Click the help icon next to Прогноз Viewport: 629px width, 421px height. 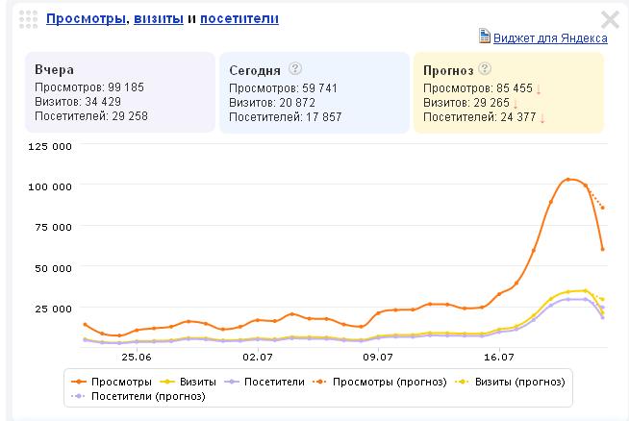tap(484, 69)
